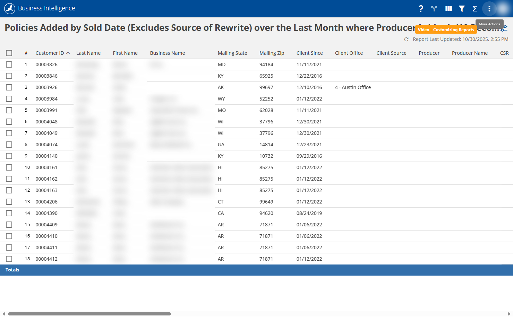Tick the checkbox for customer 00004412
The image size is (513, 321).
point(9,259)
